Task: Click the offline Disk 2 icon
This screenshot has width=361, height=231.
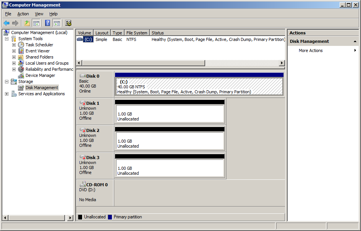Action: click(x=83, y=130)
